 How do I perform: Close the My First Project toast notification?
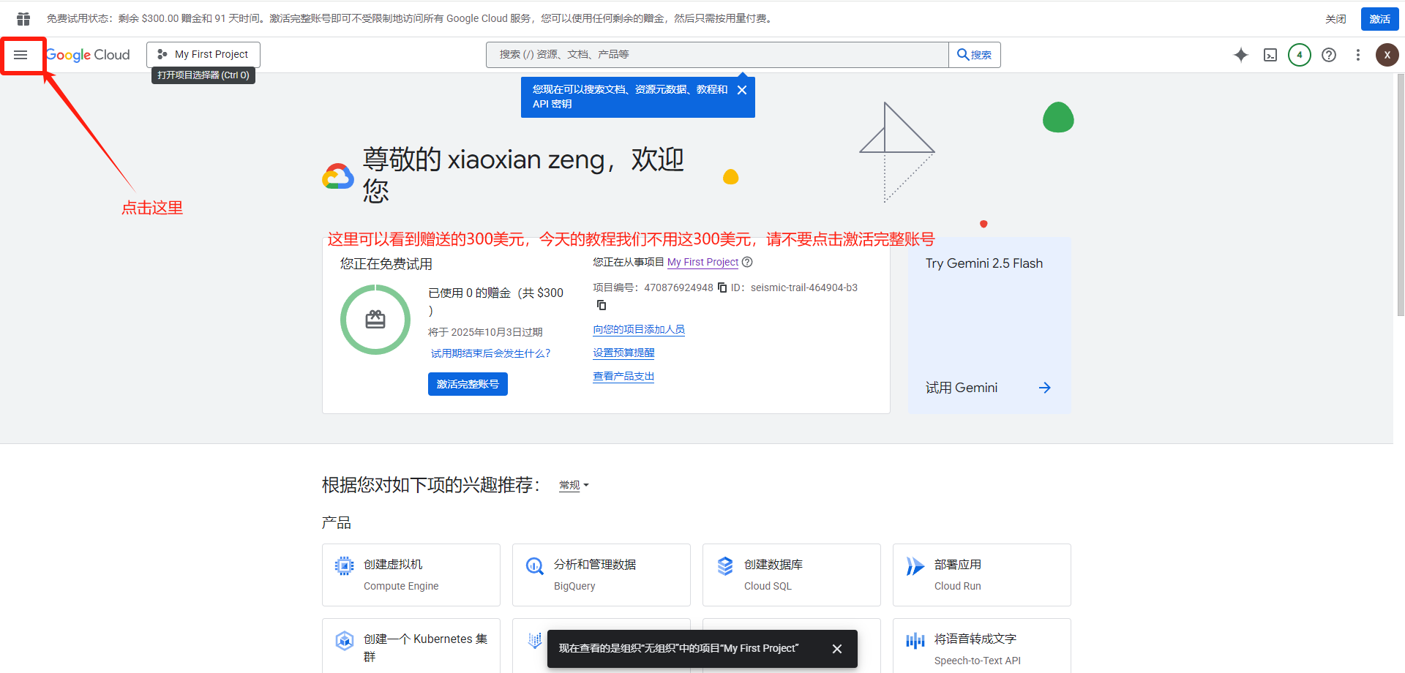(x=837, y=649)
